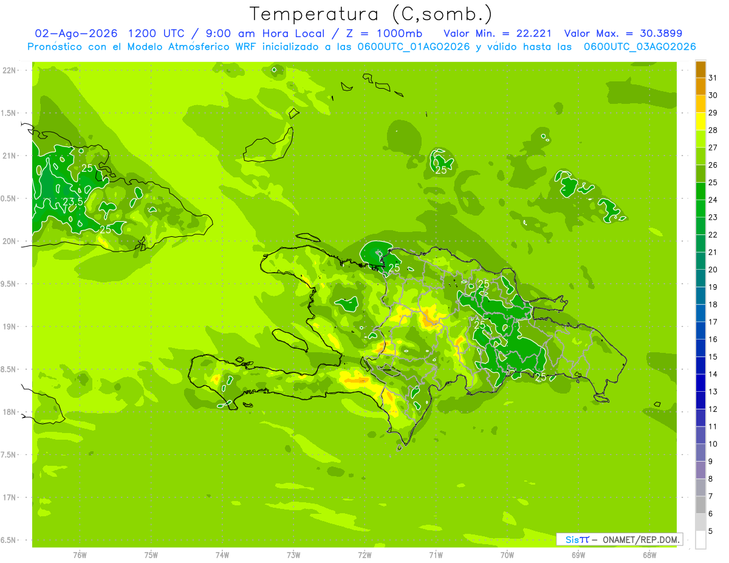The height and width of the screenshot is (563, 729).
Task: Click the 75W longitude axis label
Action: pyautogui.click(x=151, y=555)
